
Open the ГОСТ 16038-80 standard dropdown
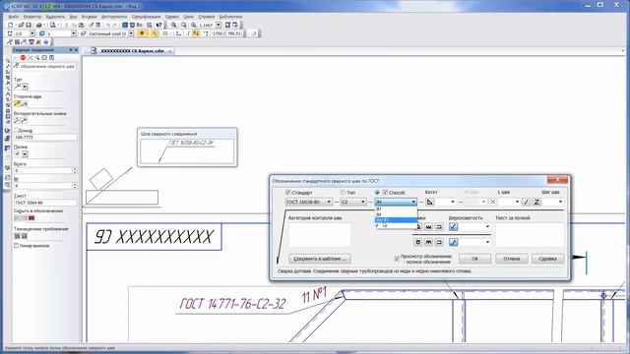329,202
